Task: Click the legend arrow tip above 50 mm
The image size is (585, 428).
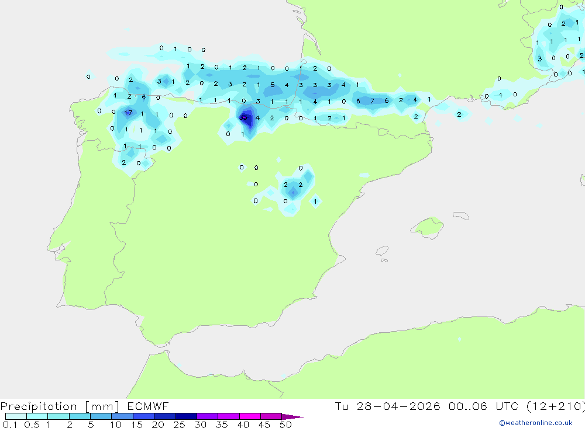Action: coord(292,416)
